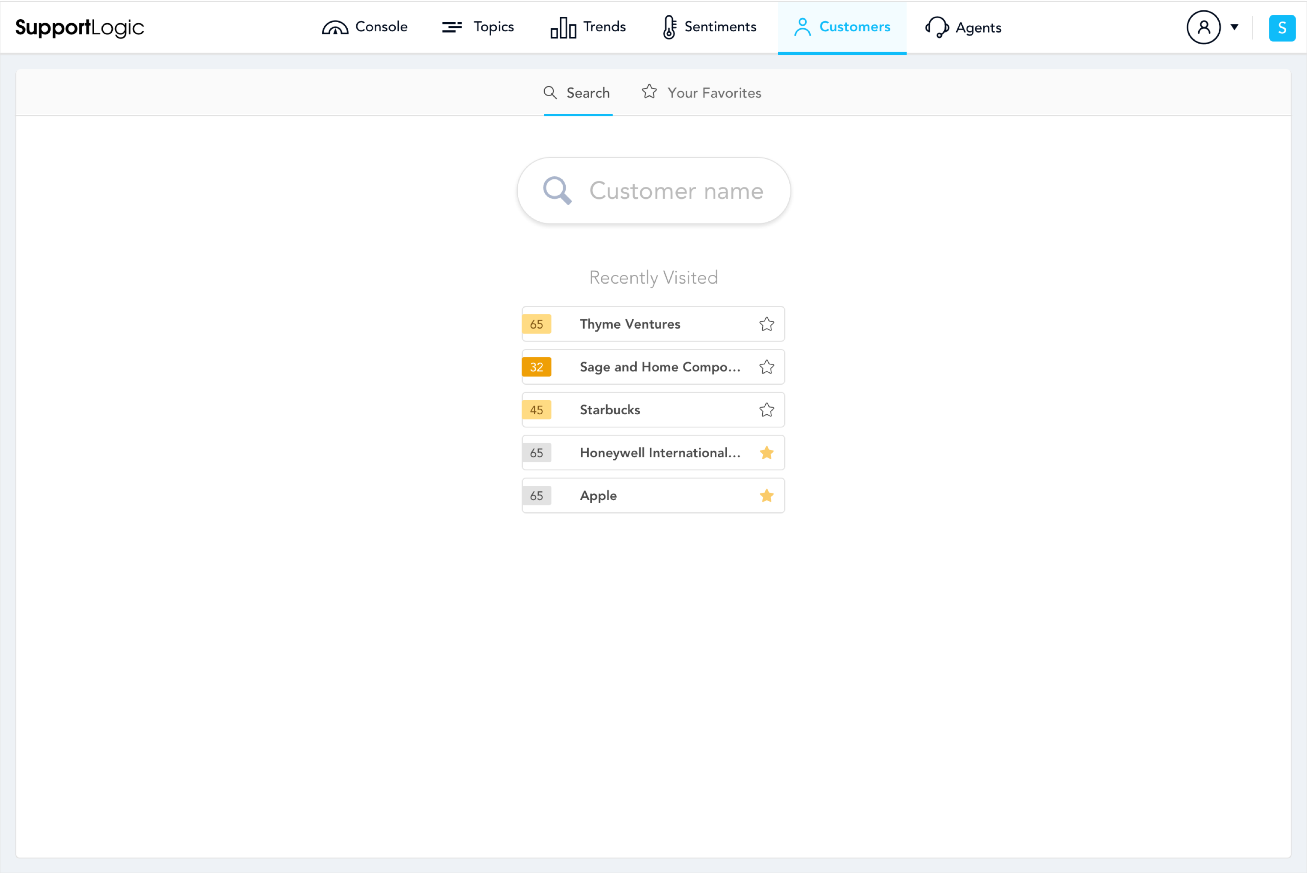The width and height of the screenshot is (1307, 873).
Task: Click the user profile avatar icon
Action: pos(1203,27)
